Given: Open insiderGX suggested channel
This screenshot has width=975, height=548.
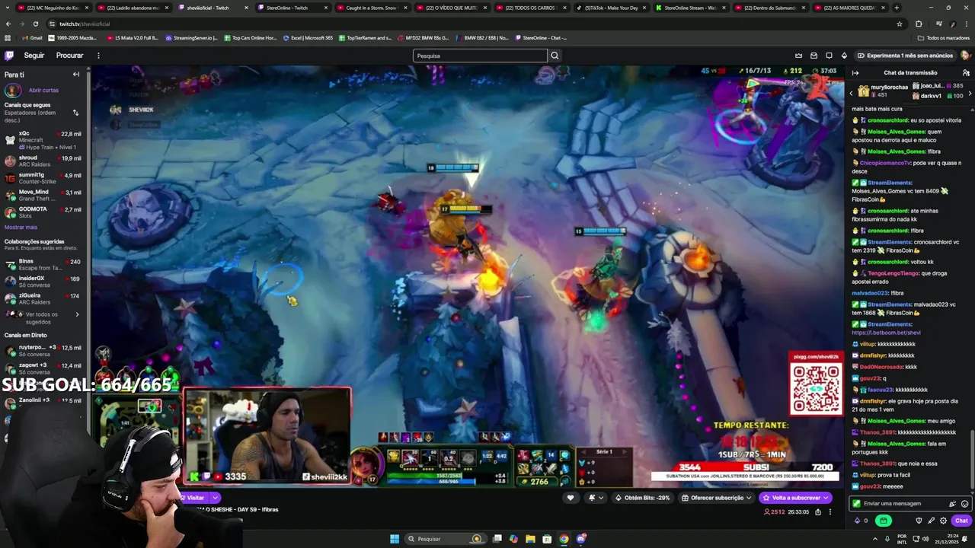Looking at the screenshot, I should pyautogui.click(x=43, y=282).
